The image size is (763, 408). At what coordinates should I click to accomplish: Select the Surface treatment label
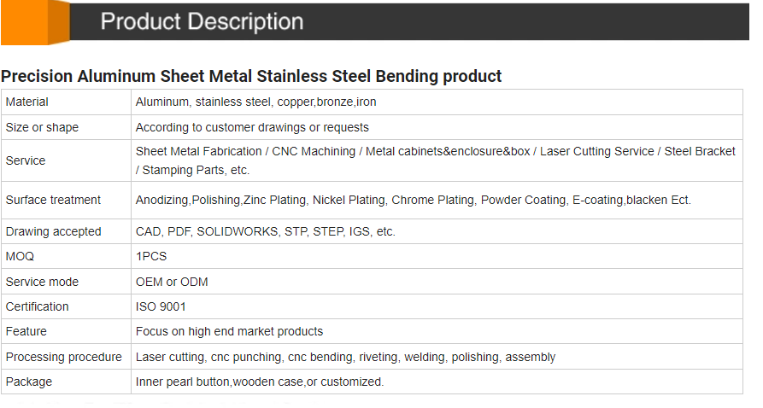point(53,200)
